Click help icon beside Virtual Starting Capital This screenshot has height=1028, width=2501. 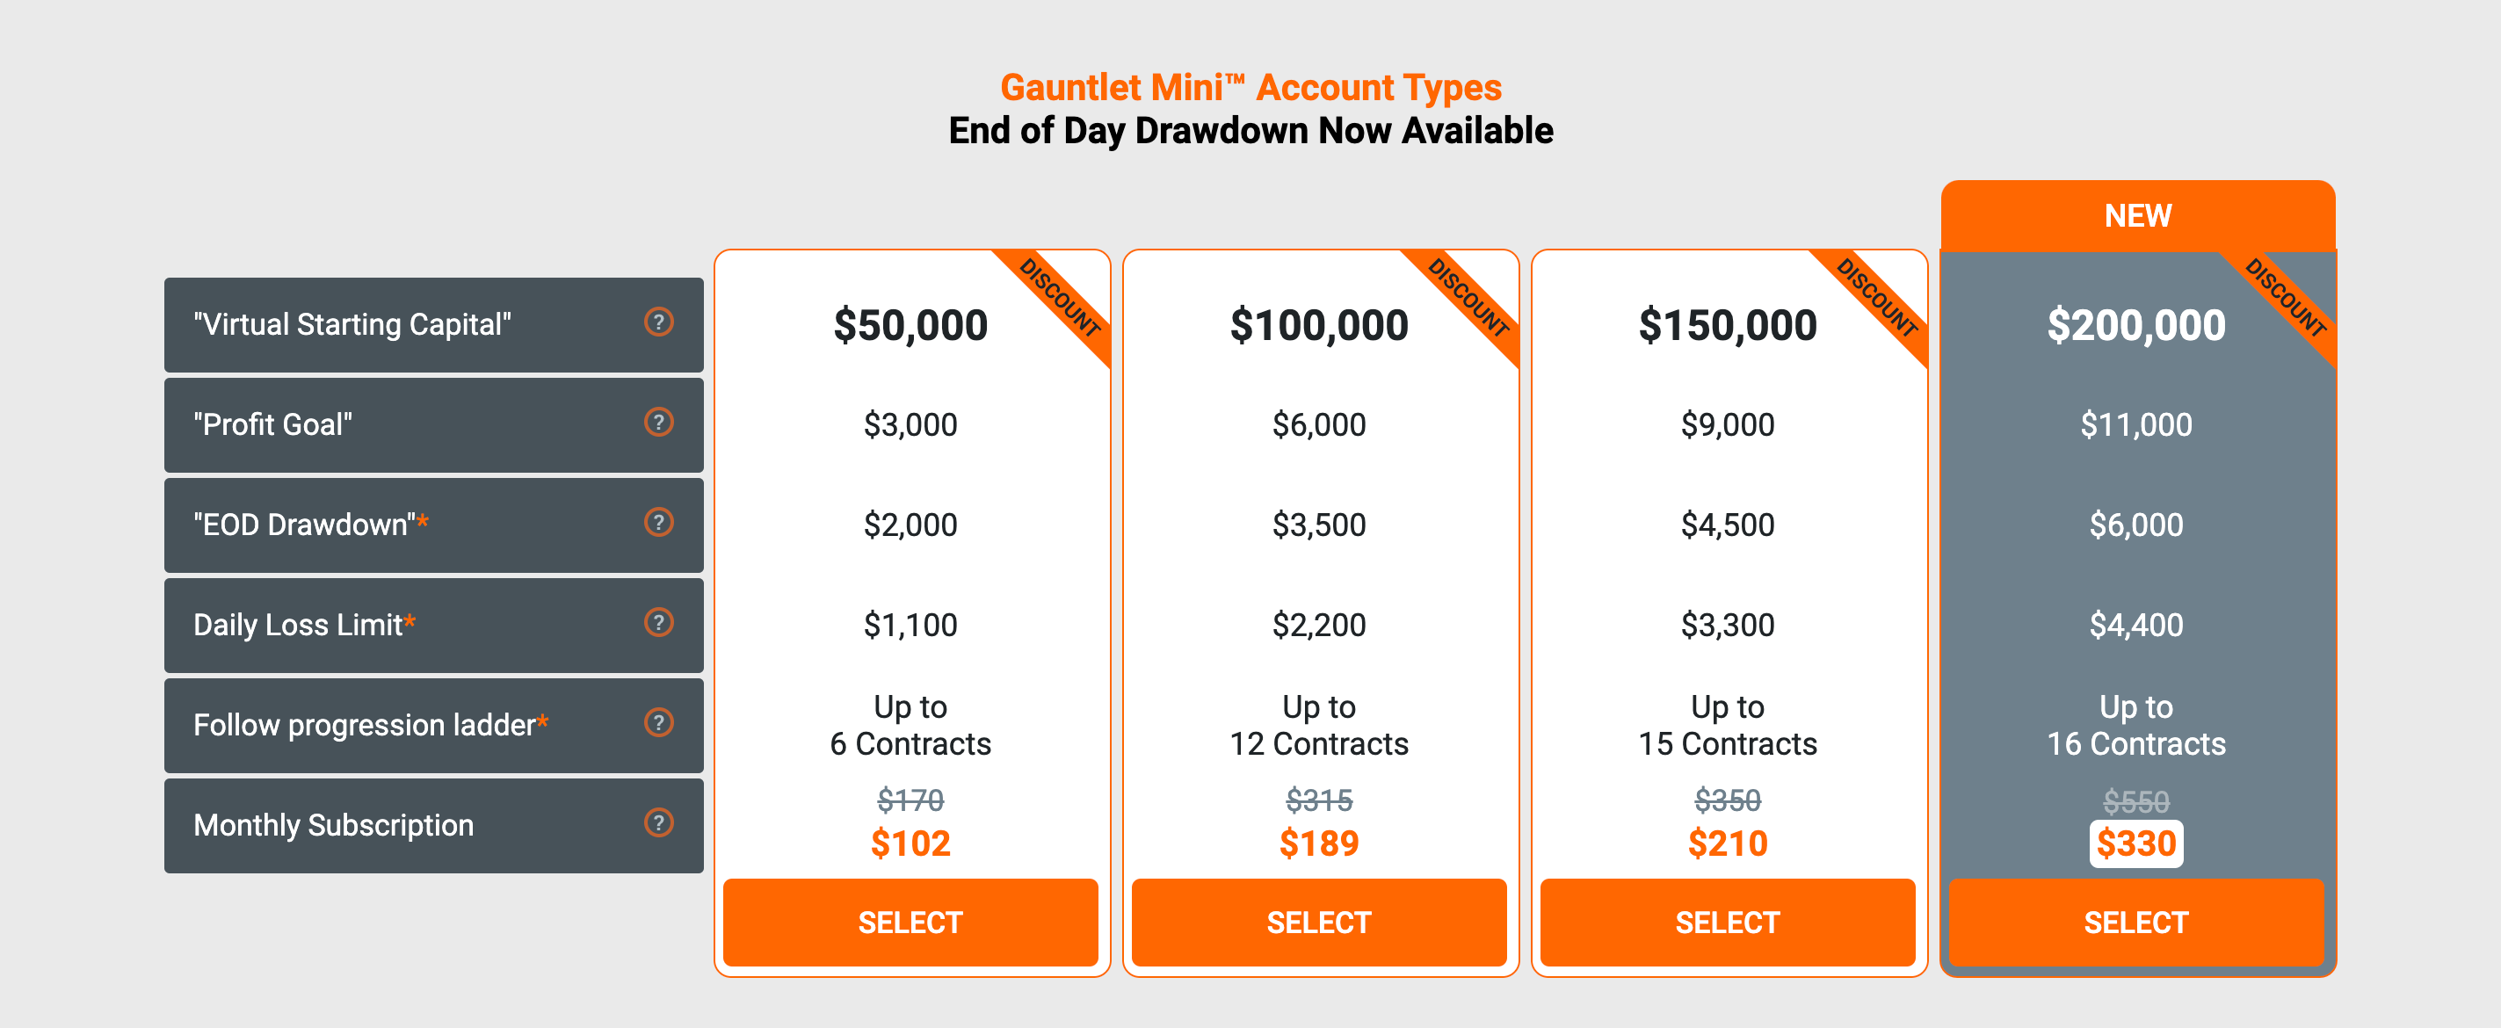click(658, 322)
